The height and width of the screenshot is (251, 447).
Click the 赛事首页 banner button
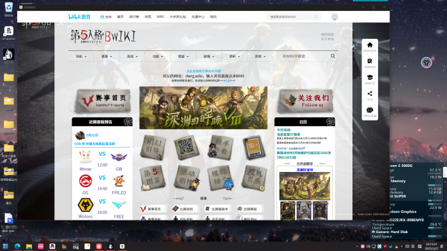pos(103,101)
